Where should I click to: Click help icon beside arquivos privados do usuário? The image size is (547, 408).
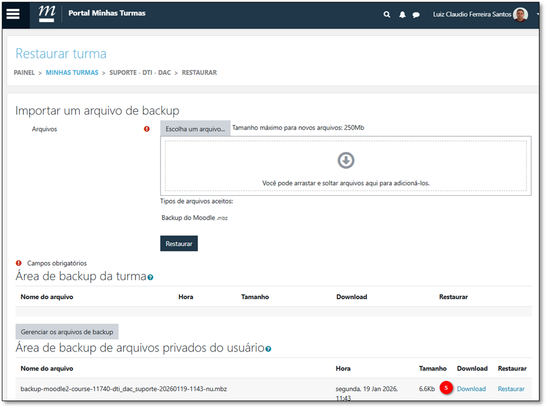click(x=268, y=349)
